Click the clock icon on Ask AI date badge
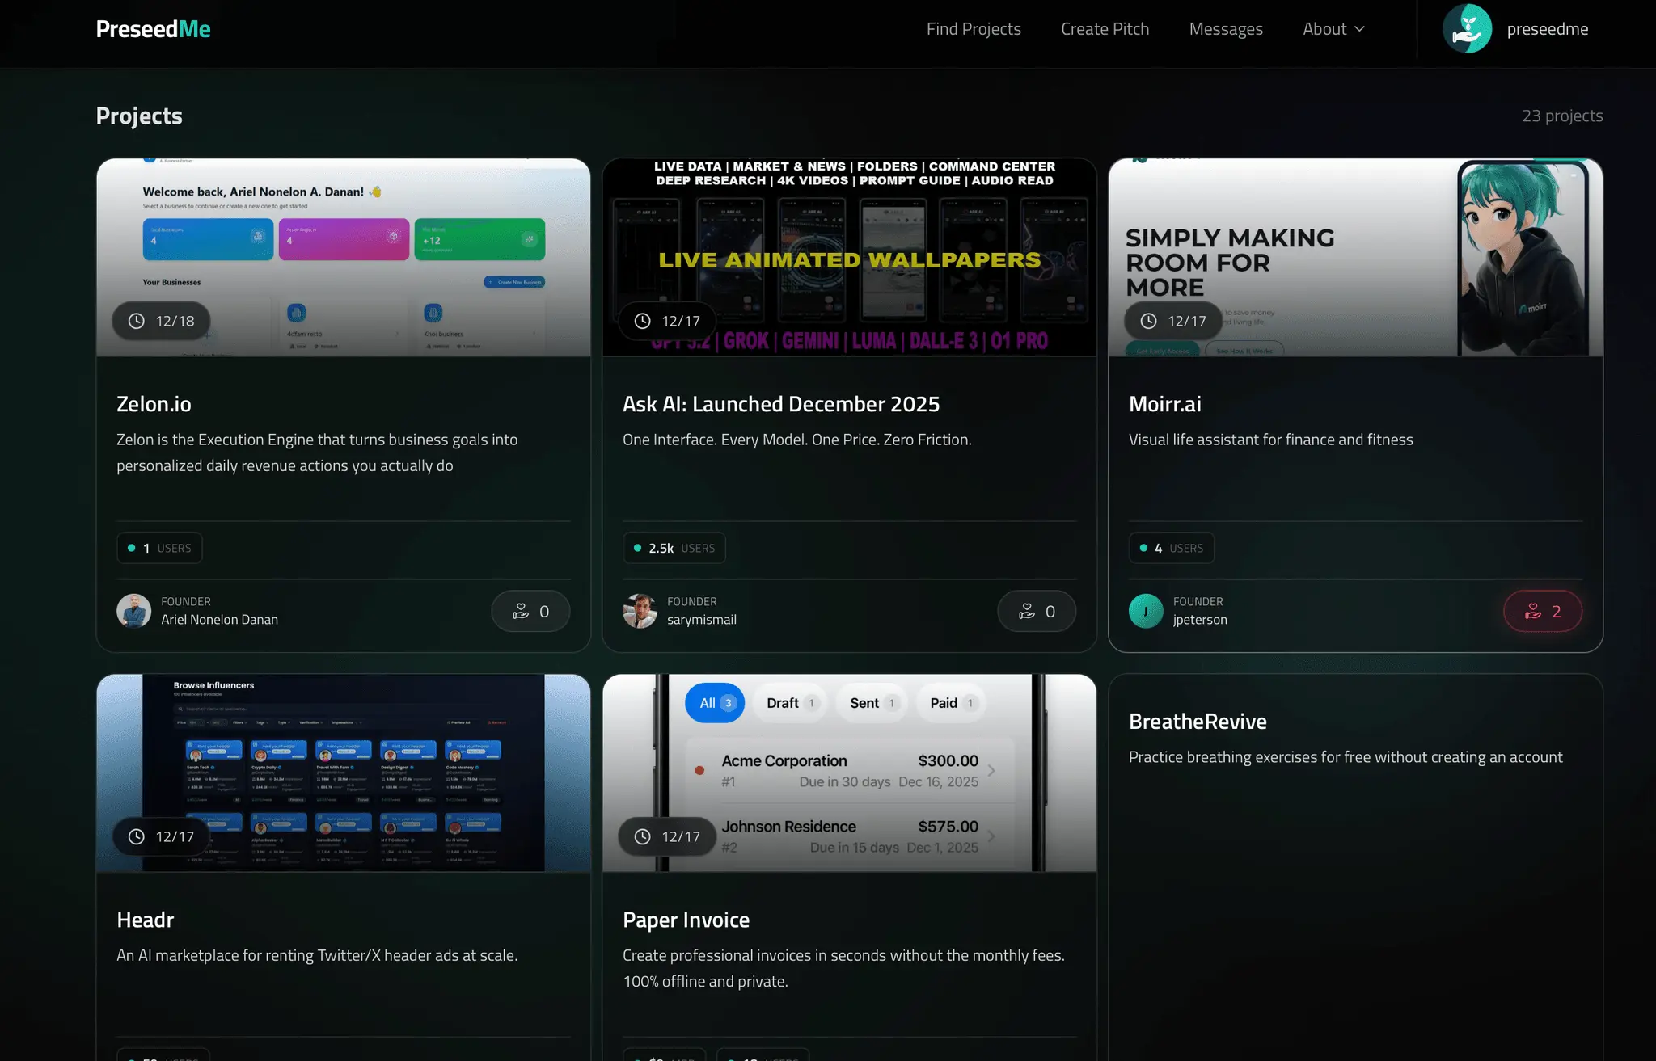This screenshot has height=1061, width=1656. (643, 321)
